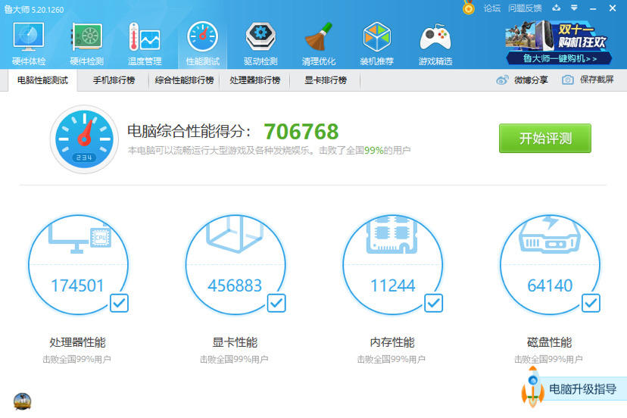Open 电脑升级指导 upgrade guide button

(x=582, y=388)
